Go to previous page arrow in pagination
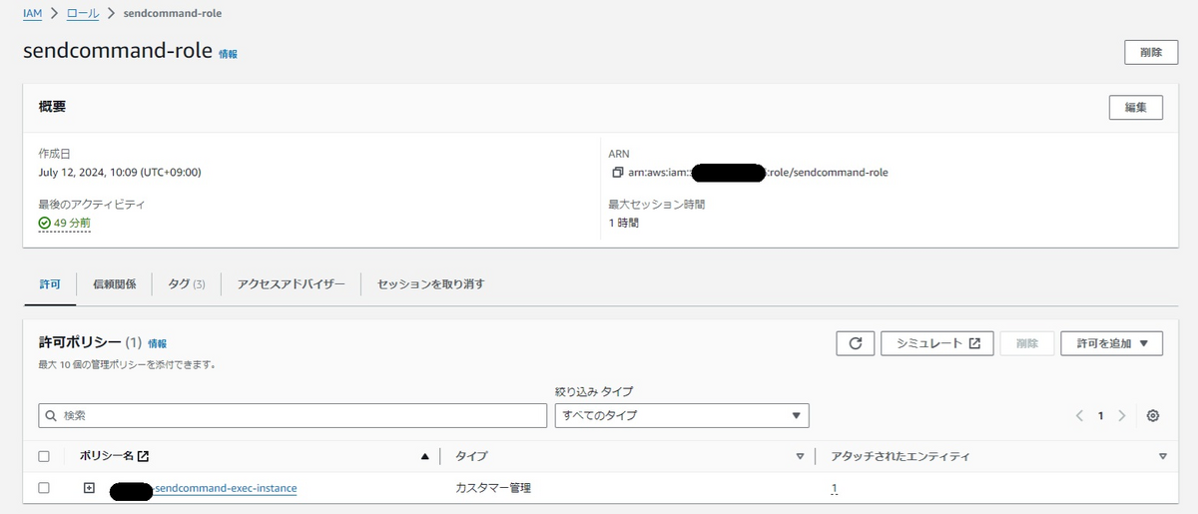This screenshot has width=1198, height=514. [1079, 416]
